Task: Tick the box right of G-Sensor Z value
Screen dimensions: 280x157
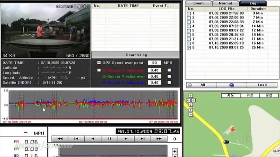Action: coord(169,82)
